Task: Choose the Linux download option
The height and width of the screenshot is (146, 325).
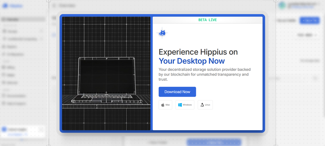Action: click(205, 105)
